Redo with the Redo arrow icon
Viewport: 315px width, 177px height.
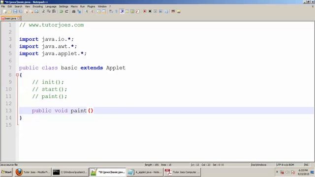pos(67,11)
